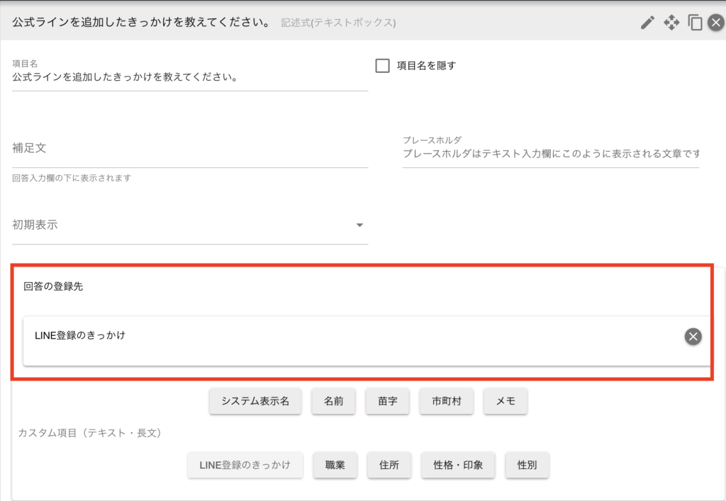The image size is (726, 501).
Task: Select the システム表示名 button
Action: click(x=255, y=401)
